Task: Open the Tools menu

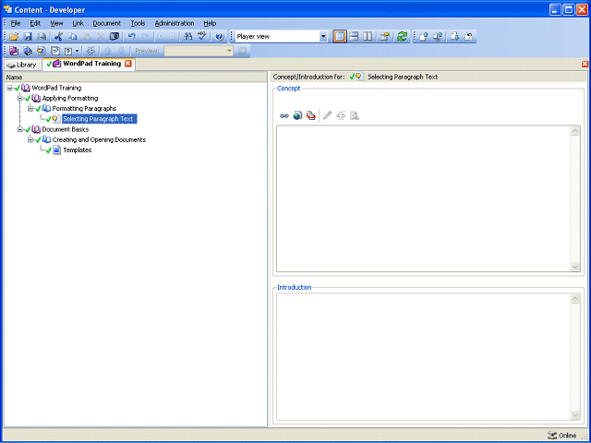Action: click(x=138, y=23)
